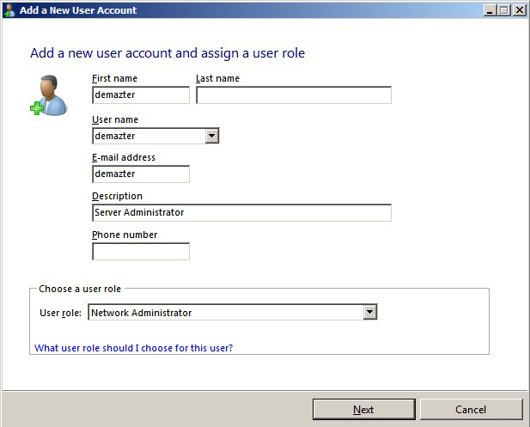Click the User name text box
The width and height of the screenshot is (530, 427).
coord(149,136)
